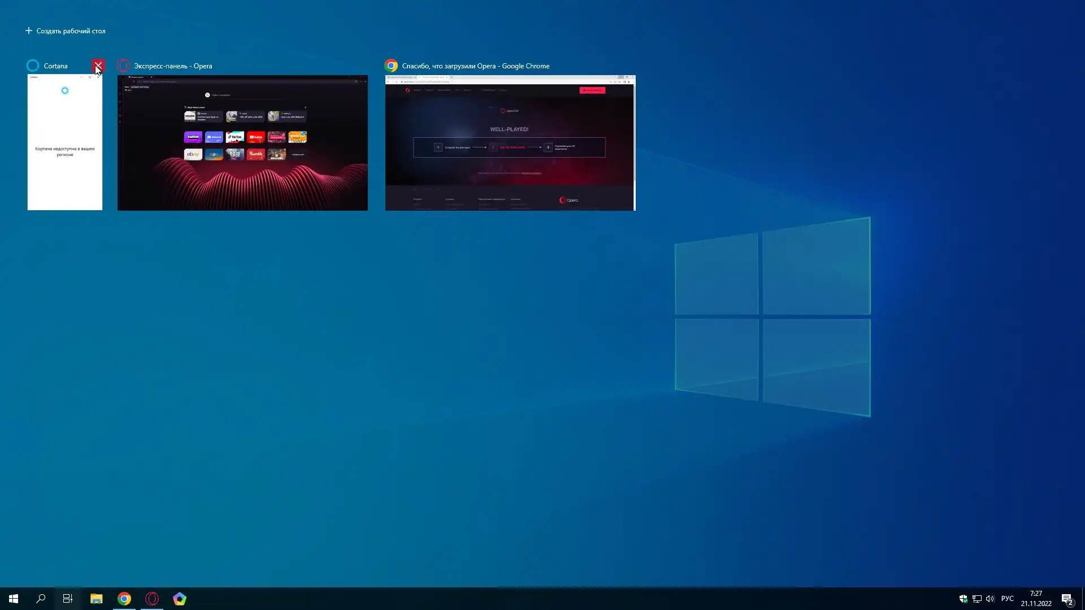This screenshot has width=1085, height=610.
Task: Open taskbar search with magnifier icon
Action: pos(41,599)
